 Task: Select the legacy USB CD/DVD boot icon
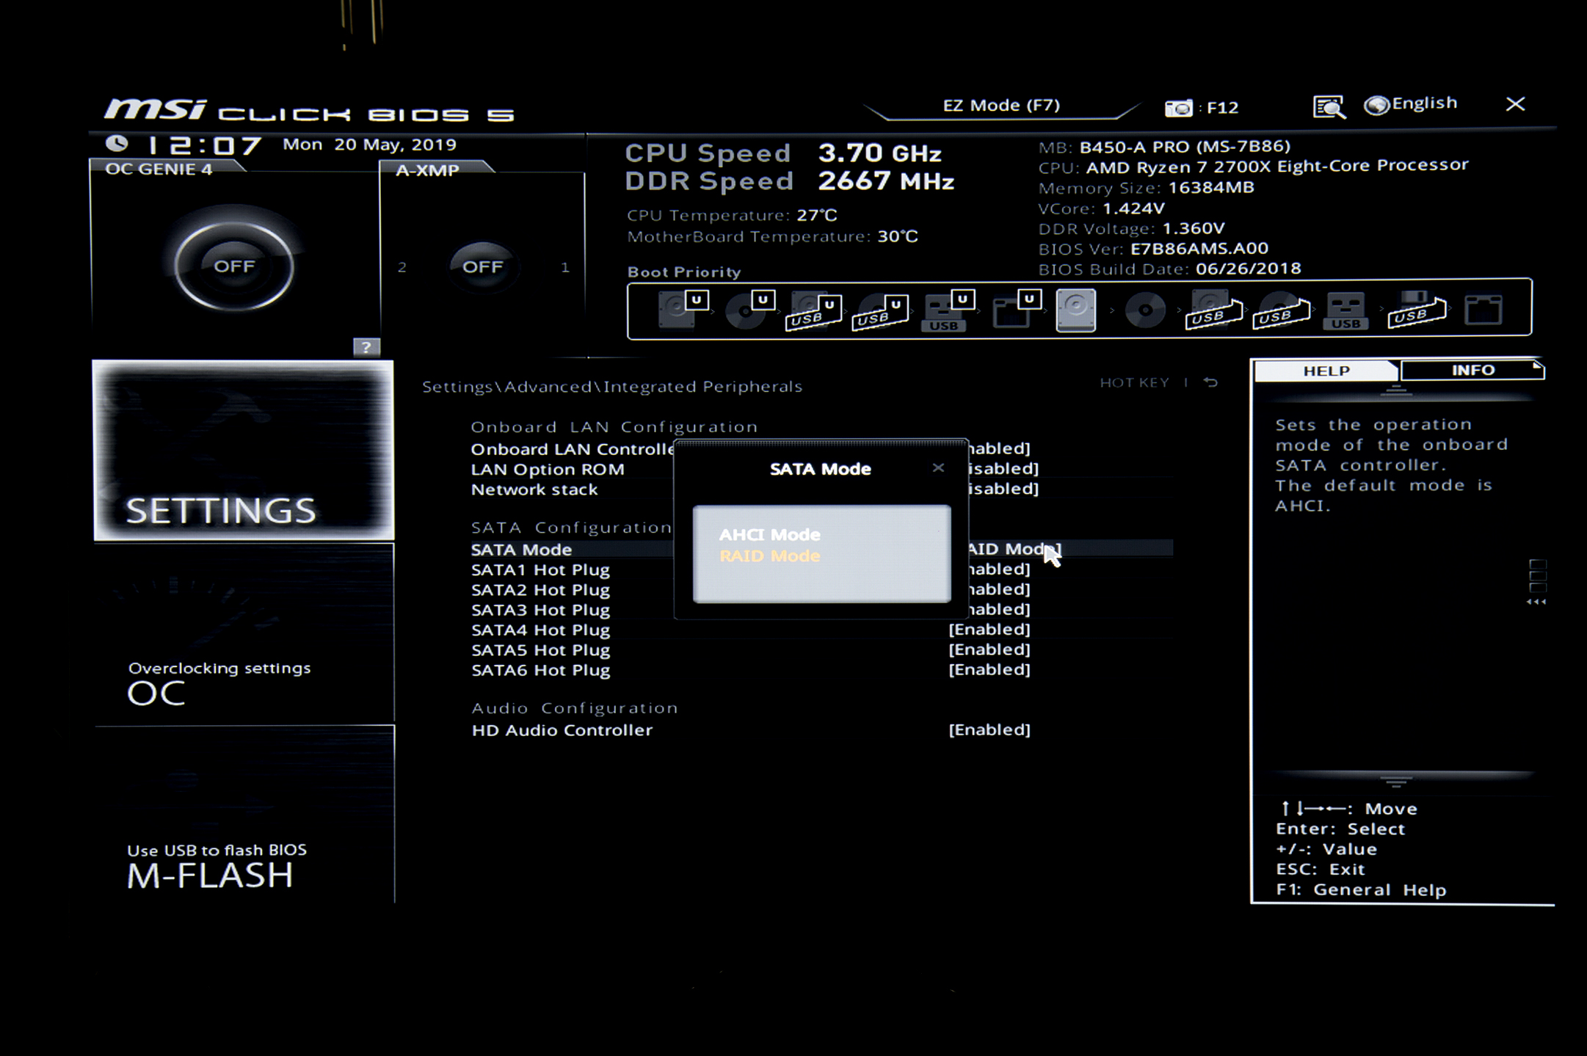(1281, 310)
